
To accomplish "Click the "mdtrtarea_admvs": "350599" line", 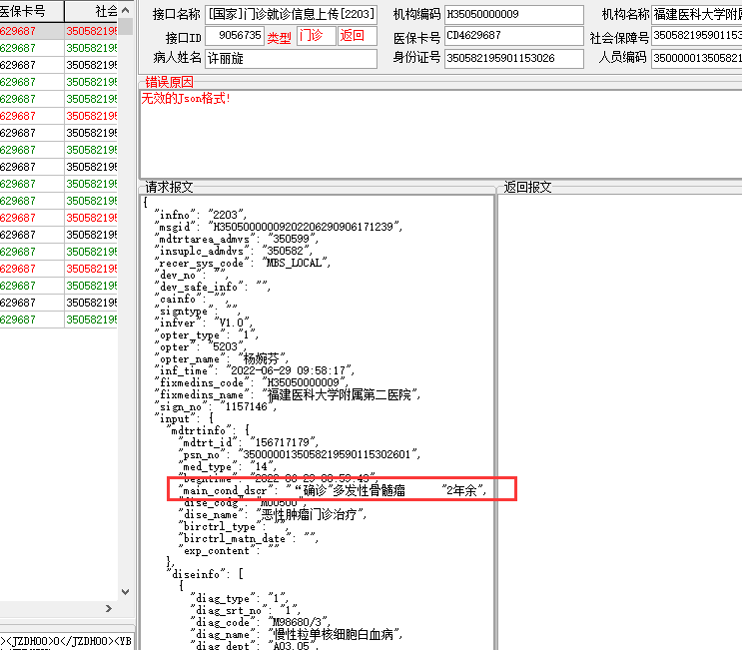I will pyautogui.click(x=236, y=239).
